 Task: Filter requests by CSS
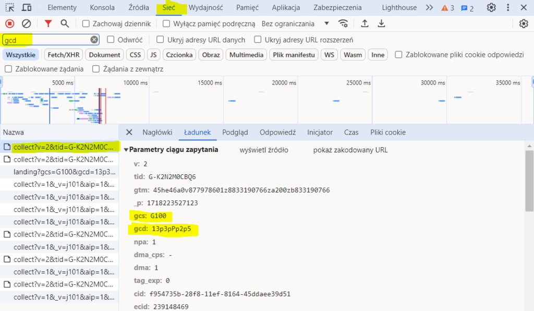pyautogui.click(x=135, y=55)
